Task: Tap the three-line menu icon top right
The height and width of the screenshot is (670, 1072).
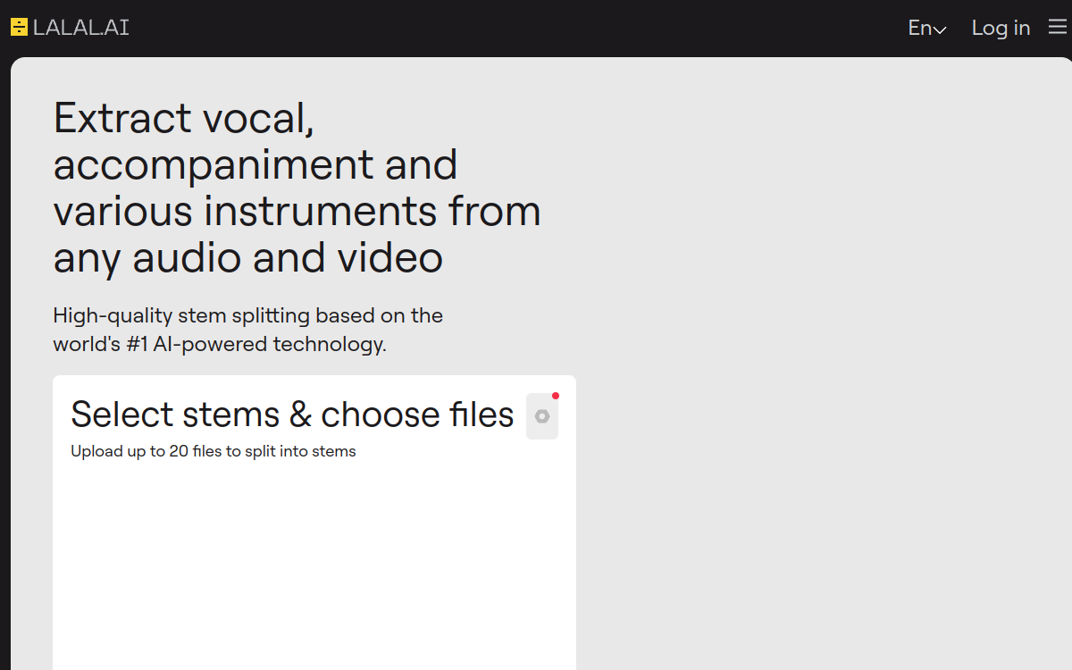Action: 1057,27
